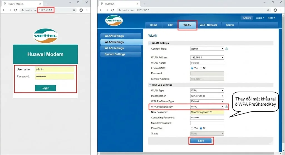The width and height of the screenshot is (285, 155).
Task: Close the Huawei Modem tab
Action: tap(40, 4)
